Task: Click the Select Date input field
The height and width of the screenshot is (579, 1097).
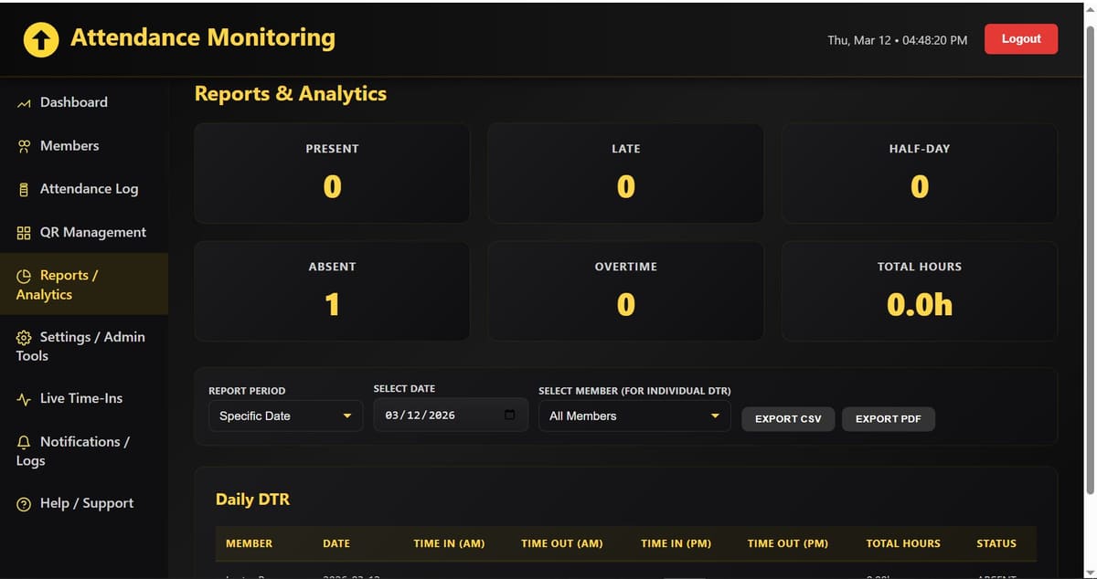Action: [439, 416]
